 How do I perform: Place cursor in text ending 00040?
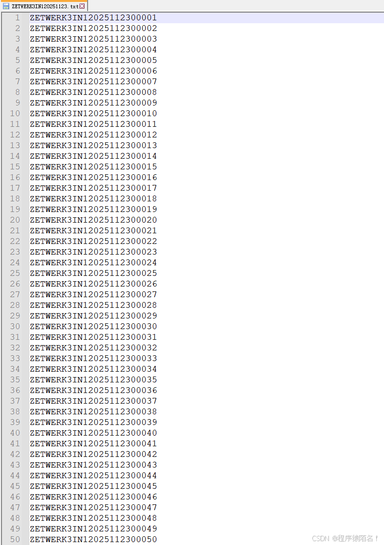[93, 433]
